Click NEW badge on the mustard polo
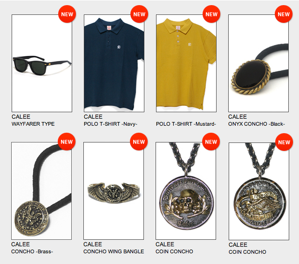Image resolution: width=299 pixels, height=264 pixels. point(211,14)
